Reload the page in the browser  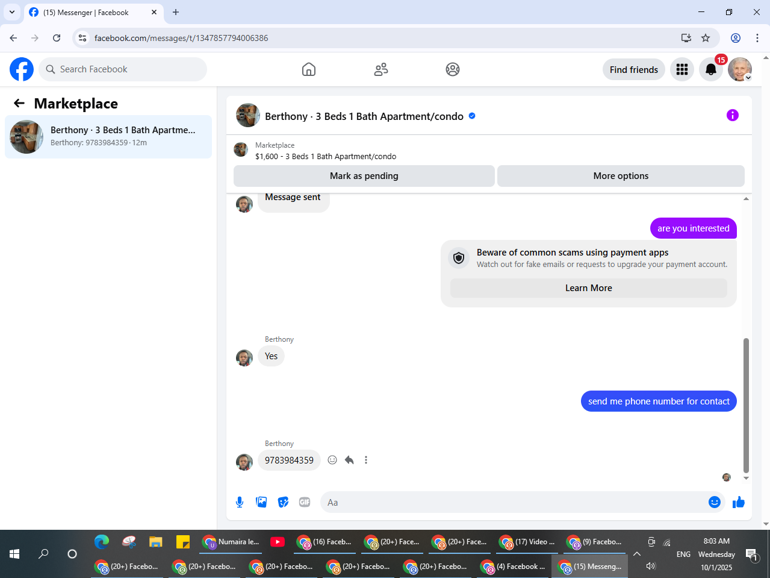tap(57, 38)
